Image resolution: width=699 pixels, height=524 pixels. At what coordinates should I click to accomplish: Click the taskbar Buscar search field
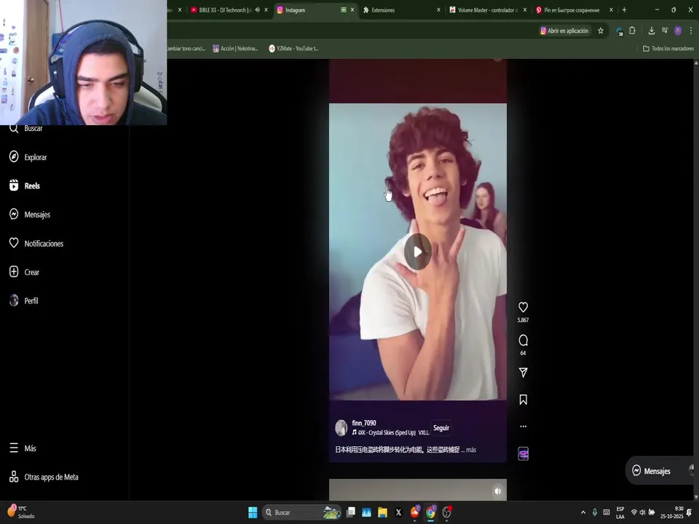click(x=301, y=512)
